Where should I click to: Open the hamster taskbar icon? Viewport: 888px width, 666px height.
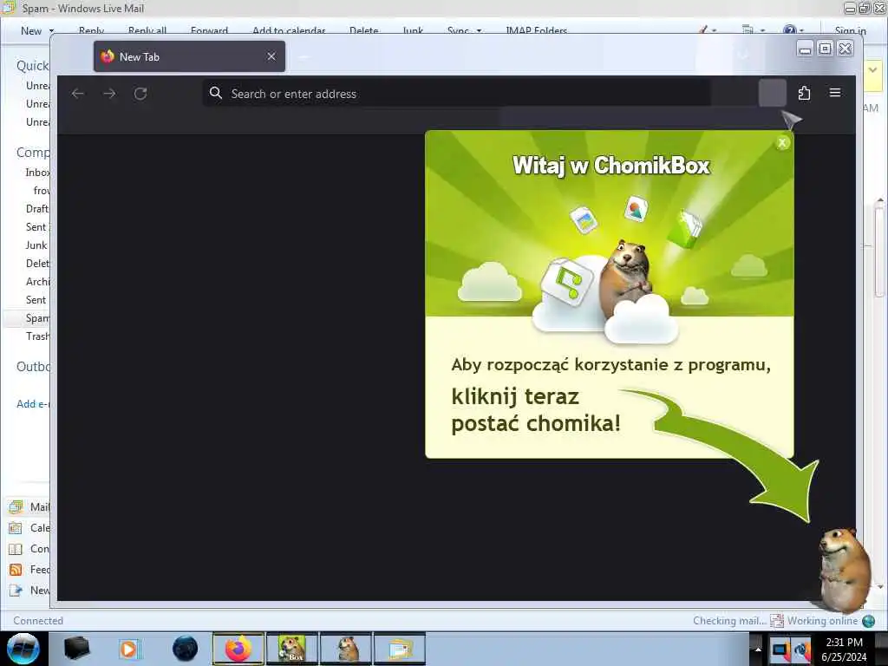pos(346,649)
